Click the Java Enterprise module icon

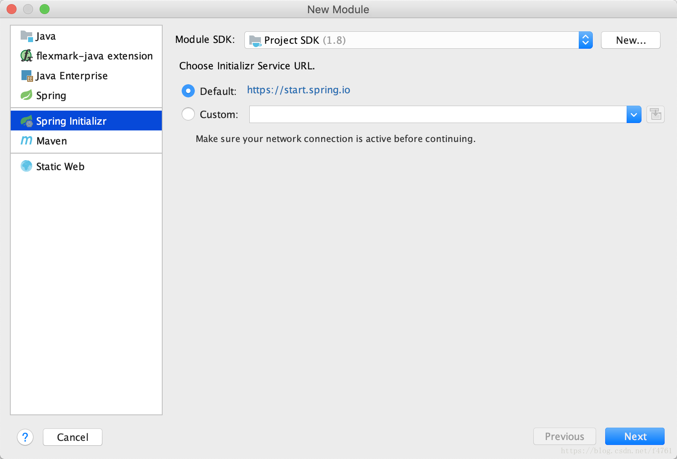click(x=26, y=76)
